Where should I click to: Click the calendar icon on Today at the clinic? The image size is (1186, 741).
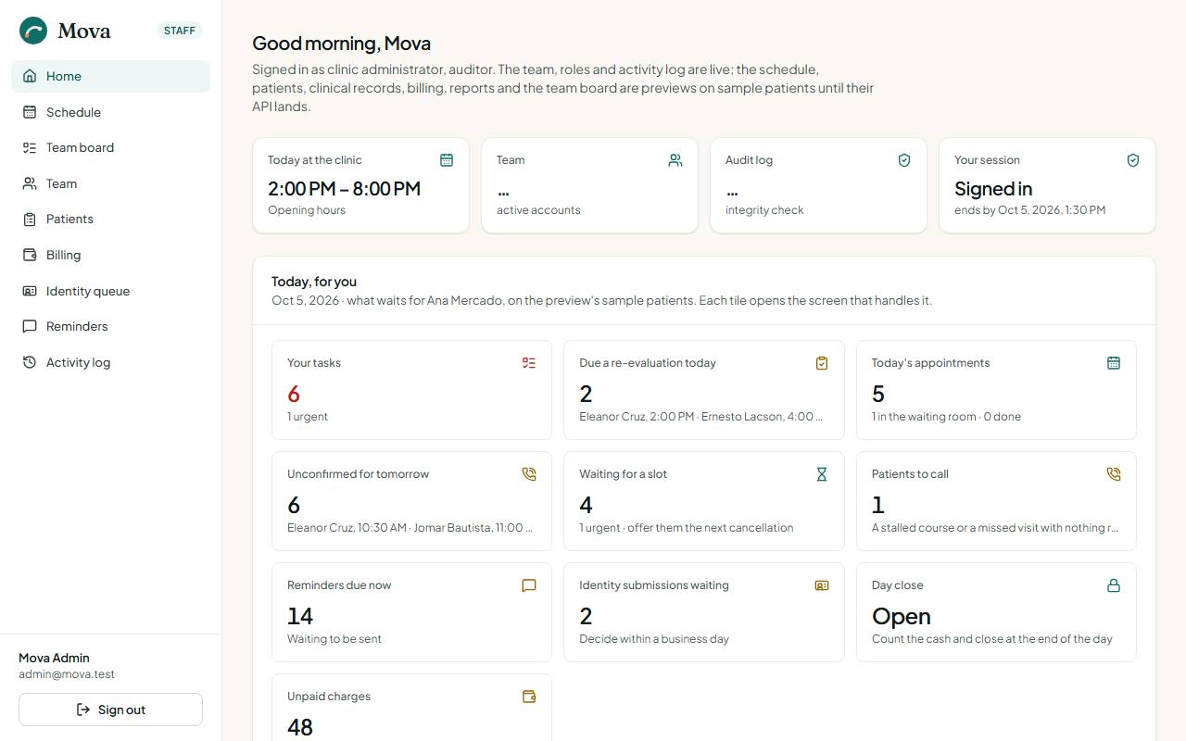pyautogui.click(x=447, y=160)
